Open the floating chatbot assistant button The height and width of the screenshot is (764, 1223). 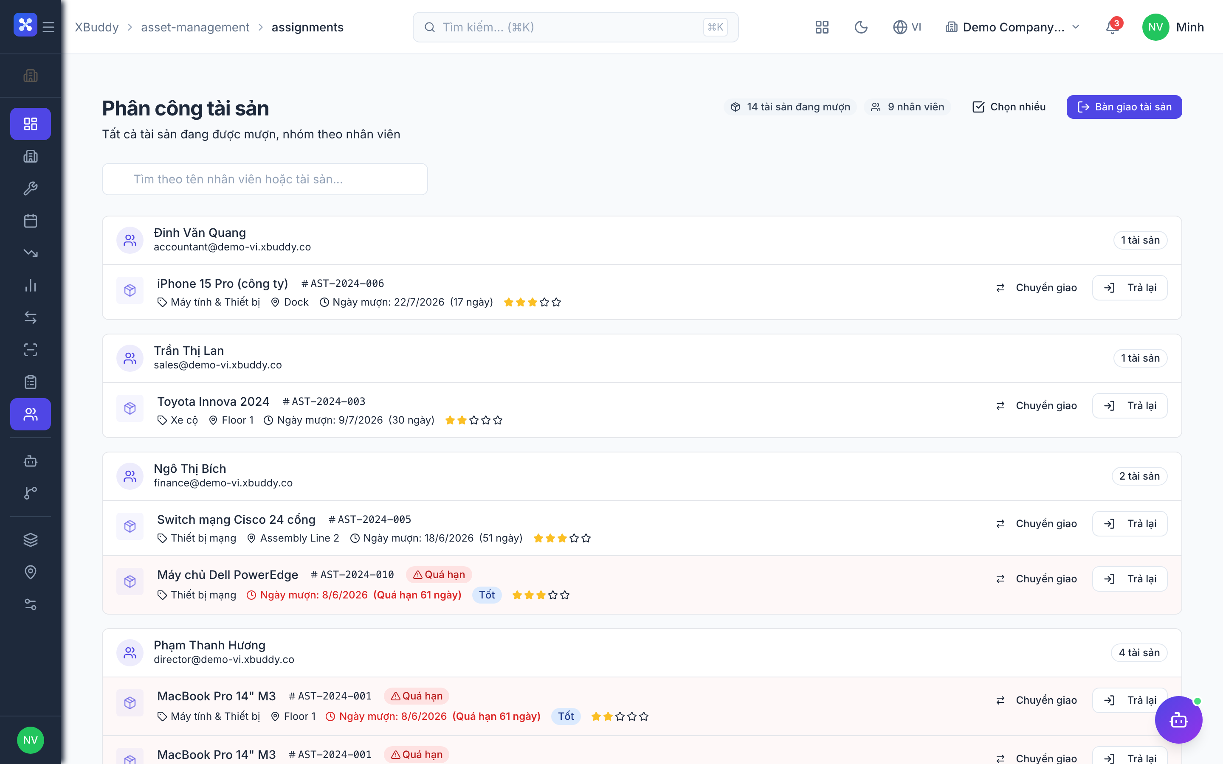[x=1178, y=720]
